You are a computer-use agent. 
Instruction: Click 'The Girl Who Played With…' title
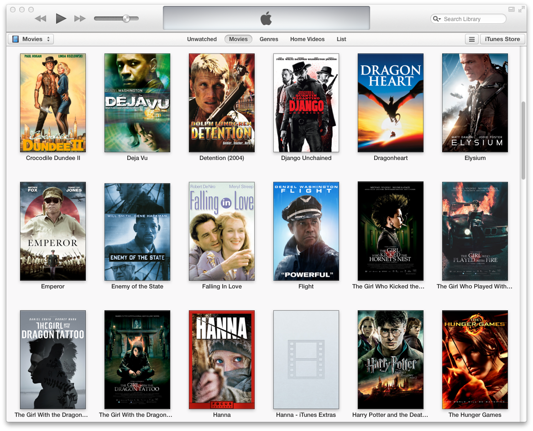point(474,286)
